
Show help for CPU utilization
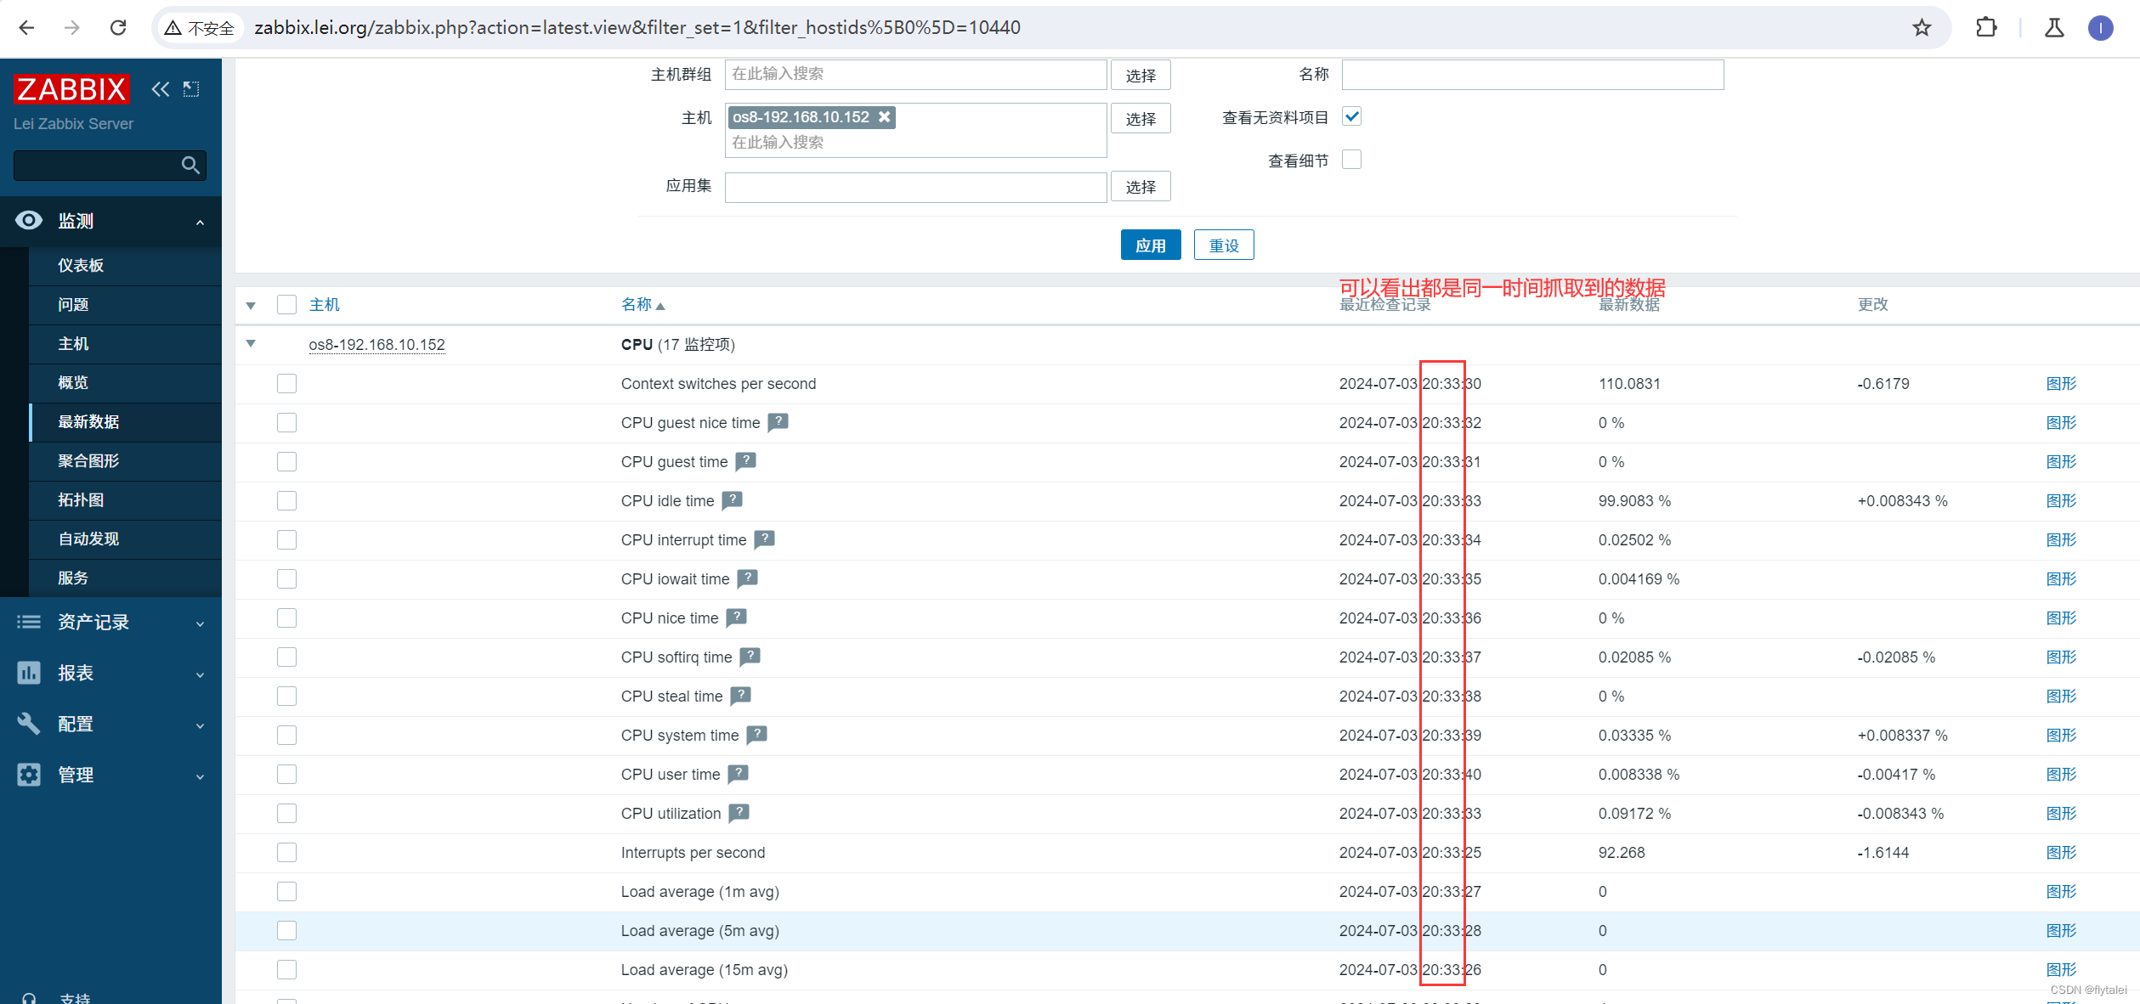[739, 813]
